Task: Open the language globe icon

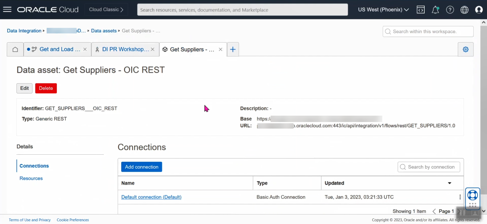Action: [x=464, y=10]
